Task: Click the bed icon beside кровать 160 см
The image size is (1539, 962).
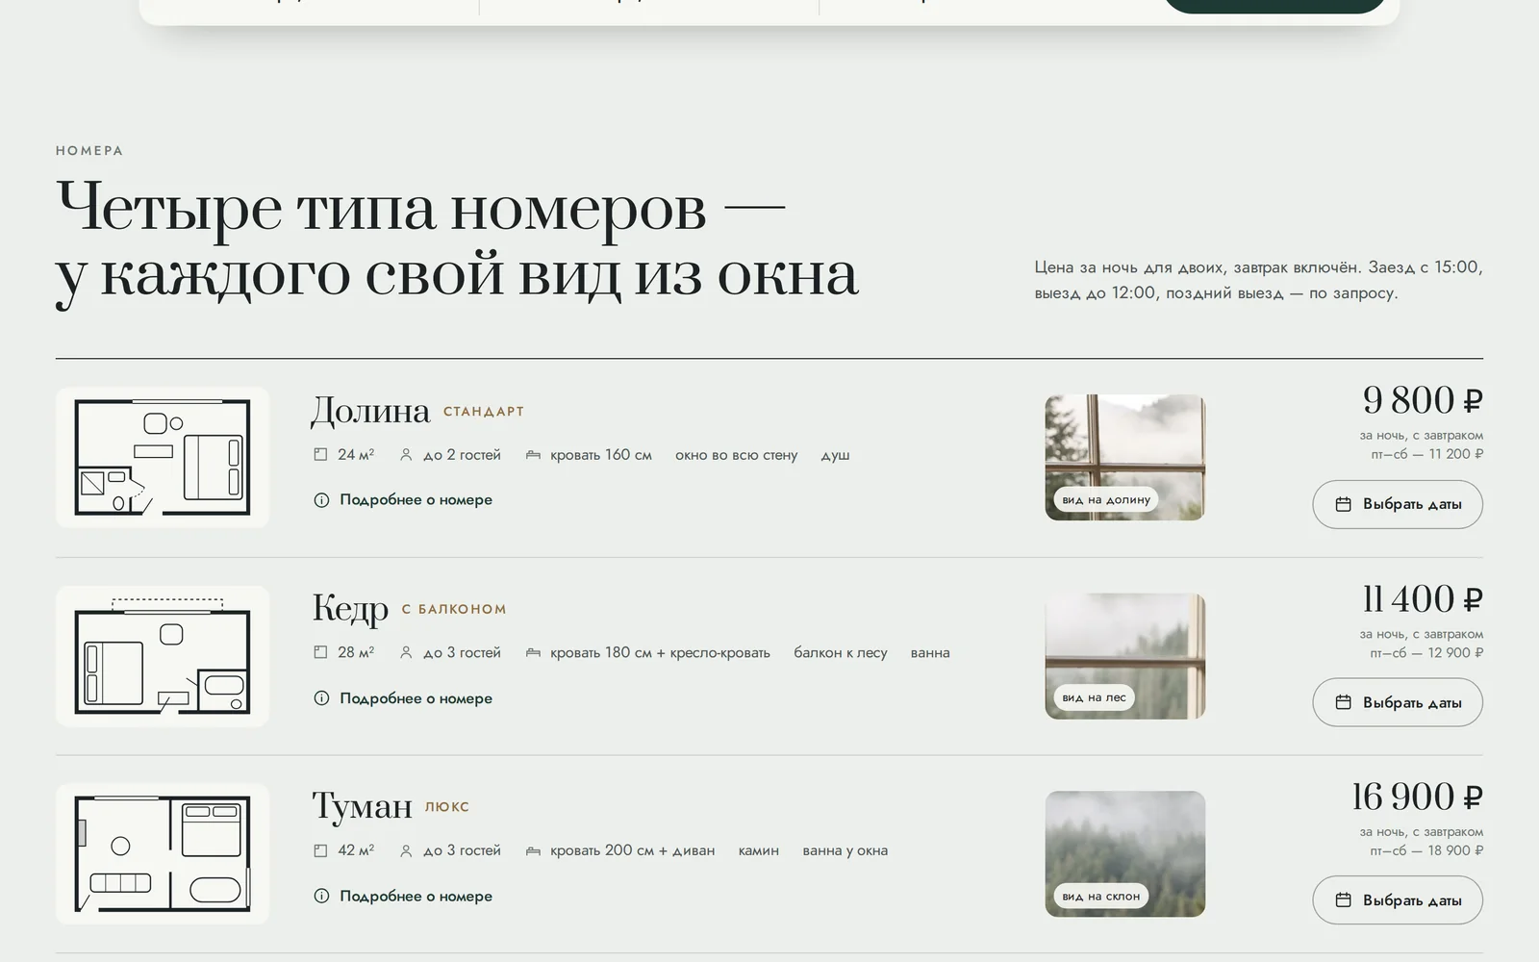Action: pyautogui.click(x=533, y=454)
